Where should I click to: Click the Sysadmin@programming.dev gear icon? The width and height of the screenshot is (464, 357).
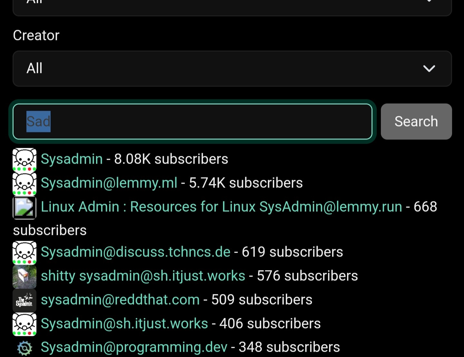[x=24, y=348]
